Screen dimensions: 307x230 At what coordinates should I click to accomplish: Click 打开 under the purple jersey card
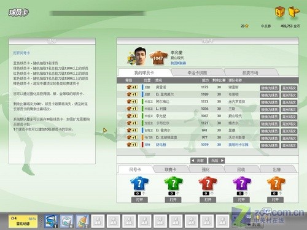241,199
